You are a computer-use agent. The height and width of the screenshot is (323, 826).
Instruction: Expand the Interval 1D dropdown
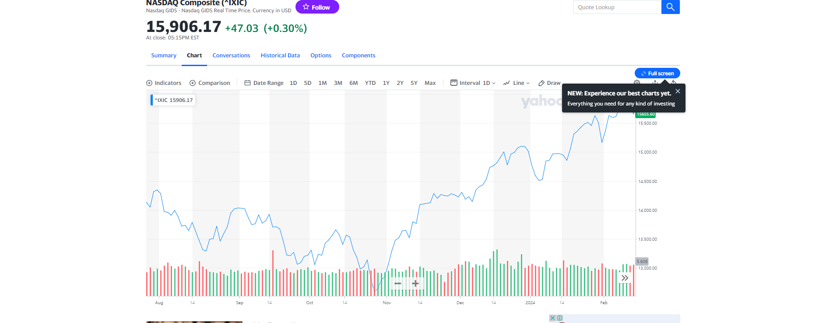pyautogui.click(x=473, y=83)
